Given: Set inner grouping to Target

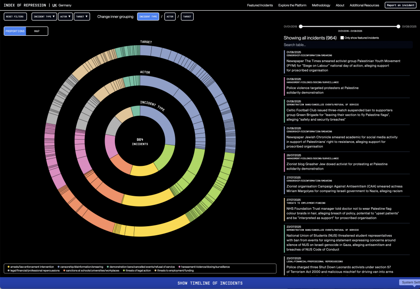Looking at the screenshot, I should click(187, 16).
